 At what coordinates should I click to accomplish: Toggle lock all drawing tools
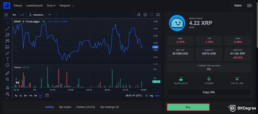pos(8,94)
